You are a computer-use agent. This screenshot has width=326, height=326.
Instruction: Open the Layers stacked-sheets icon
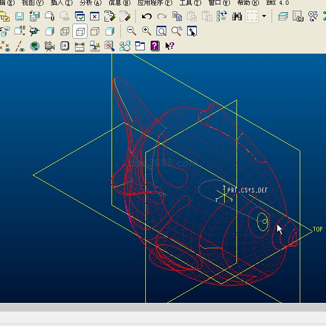coord(283,17)
